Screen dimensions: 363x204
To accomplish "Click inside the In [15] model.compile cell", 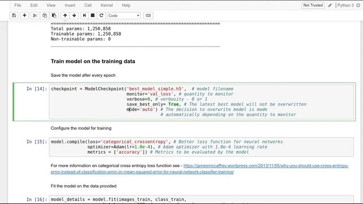I will pyautogui.click(x=201, y=147).
